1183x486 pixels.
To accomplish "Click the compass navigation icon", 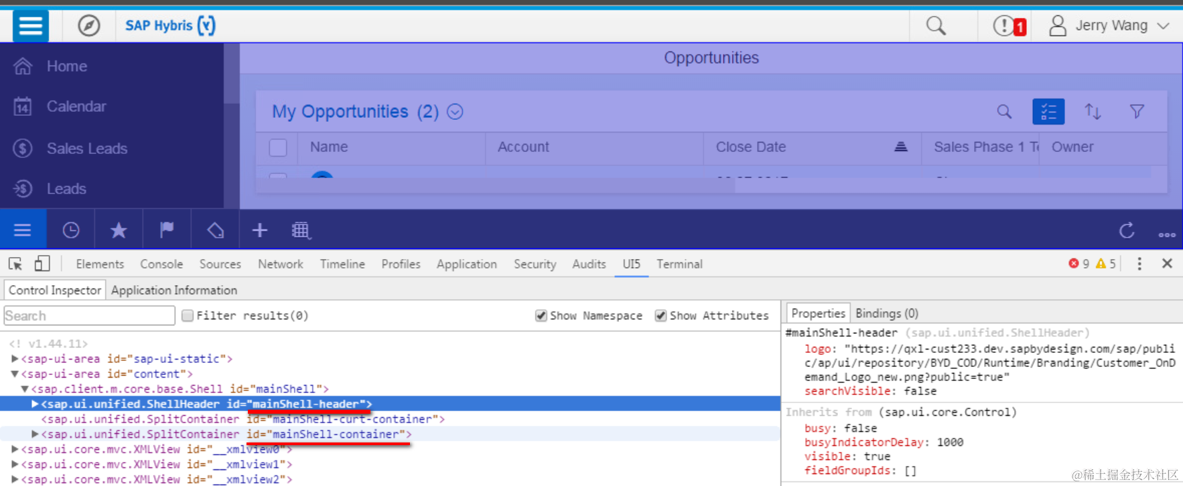I will (x=88, y=26).
